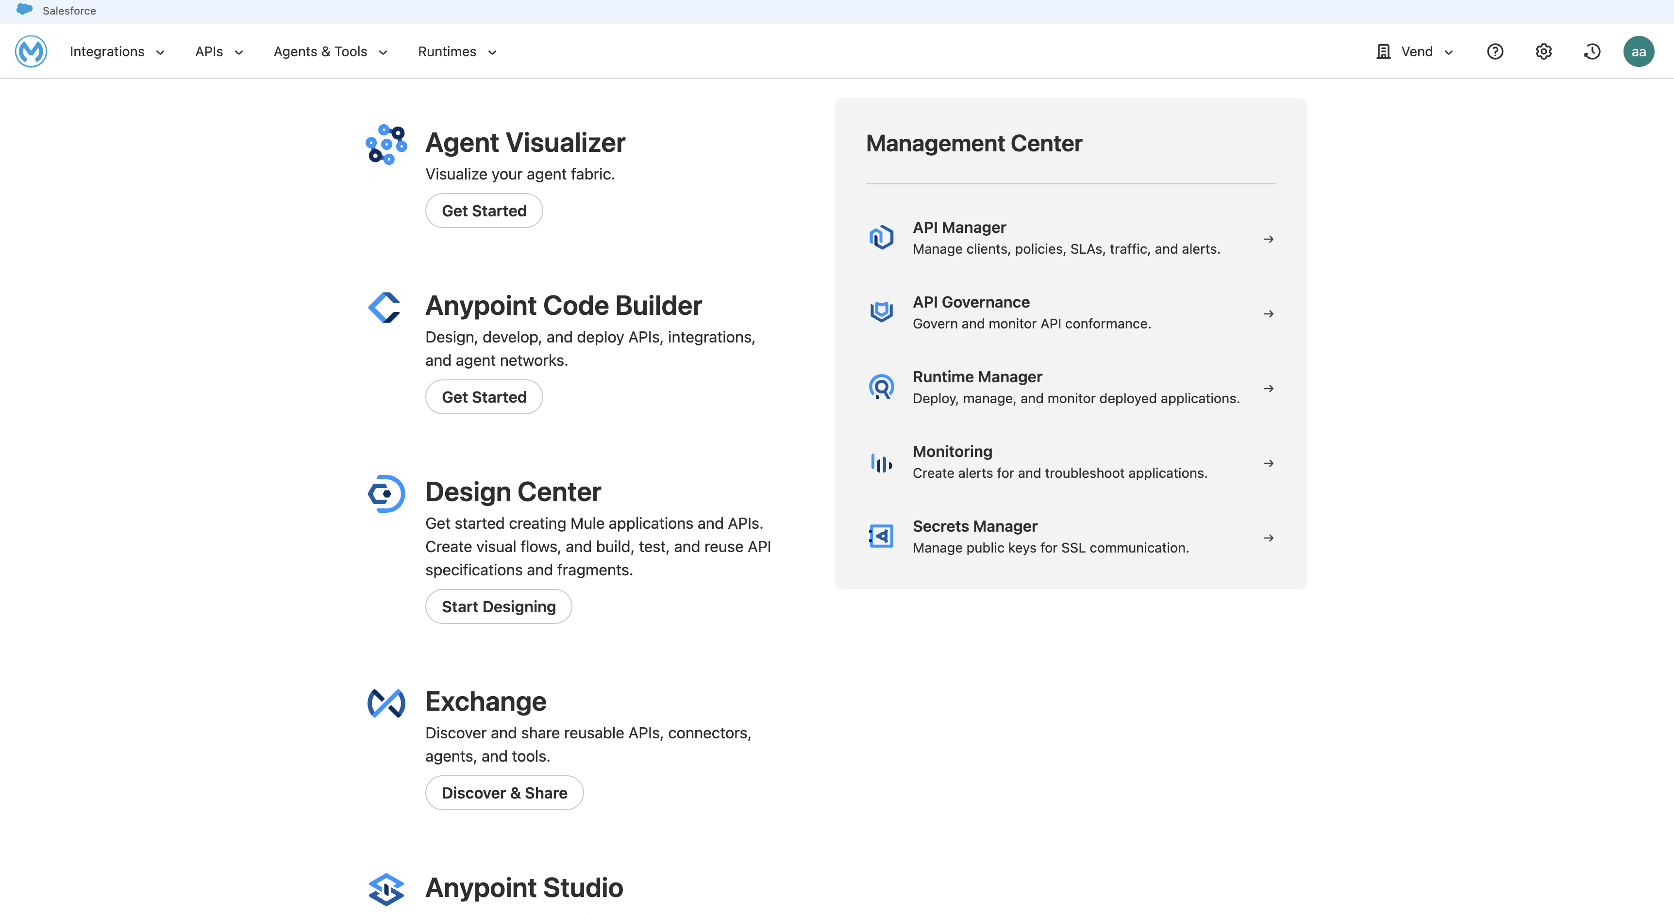Open the settings gear icon
The width and height of the screenshot is (1674, 913).
click(1543, 51)
